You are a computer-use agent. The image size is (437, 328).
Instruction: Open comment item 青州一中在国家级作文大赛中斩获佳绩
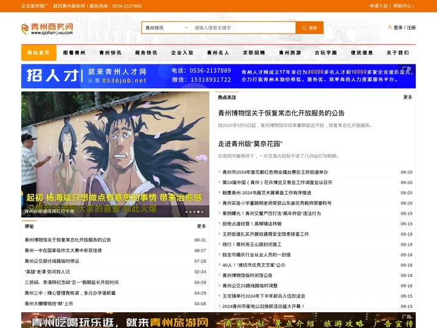click(x=63, y=250)
